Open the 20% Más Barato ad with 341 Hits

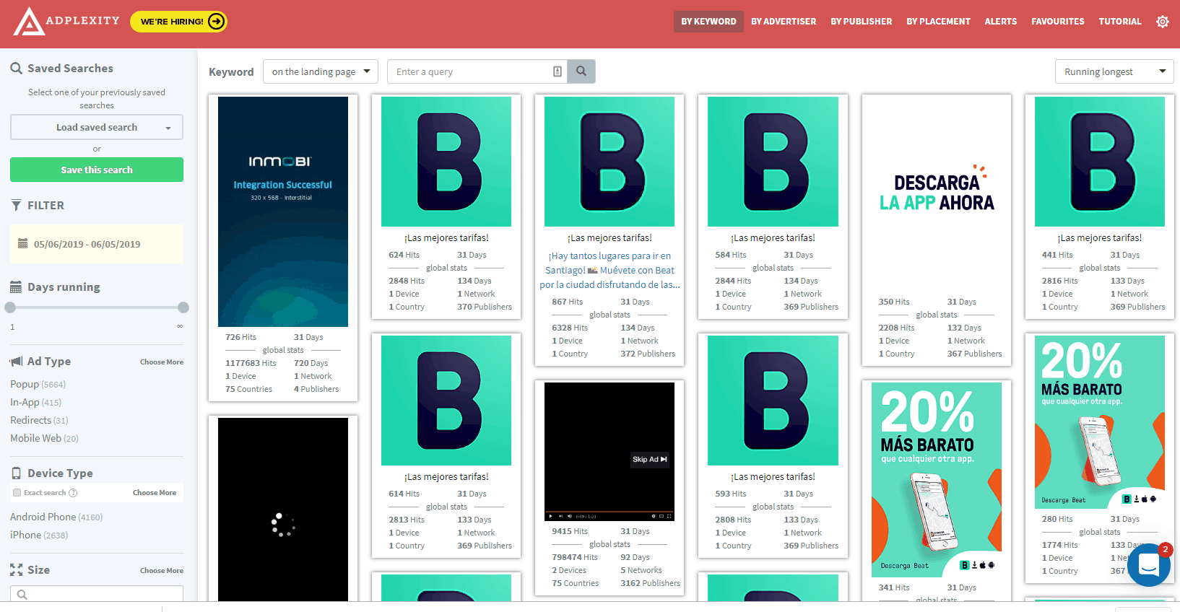(x=937, y=480)
